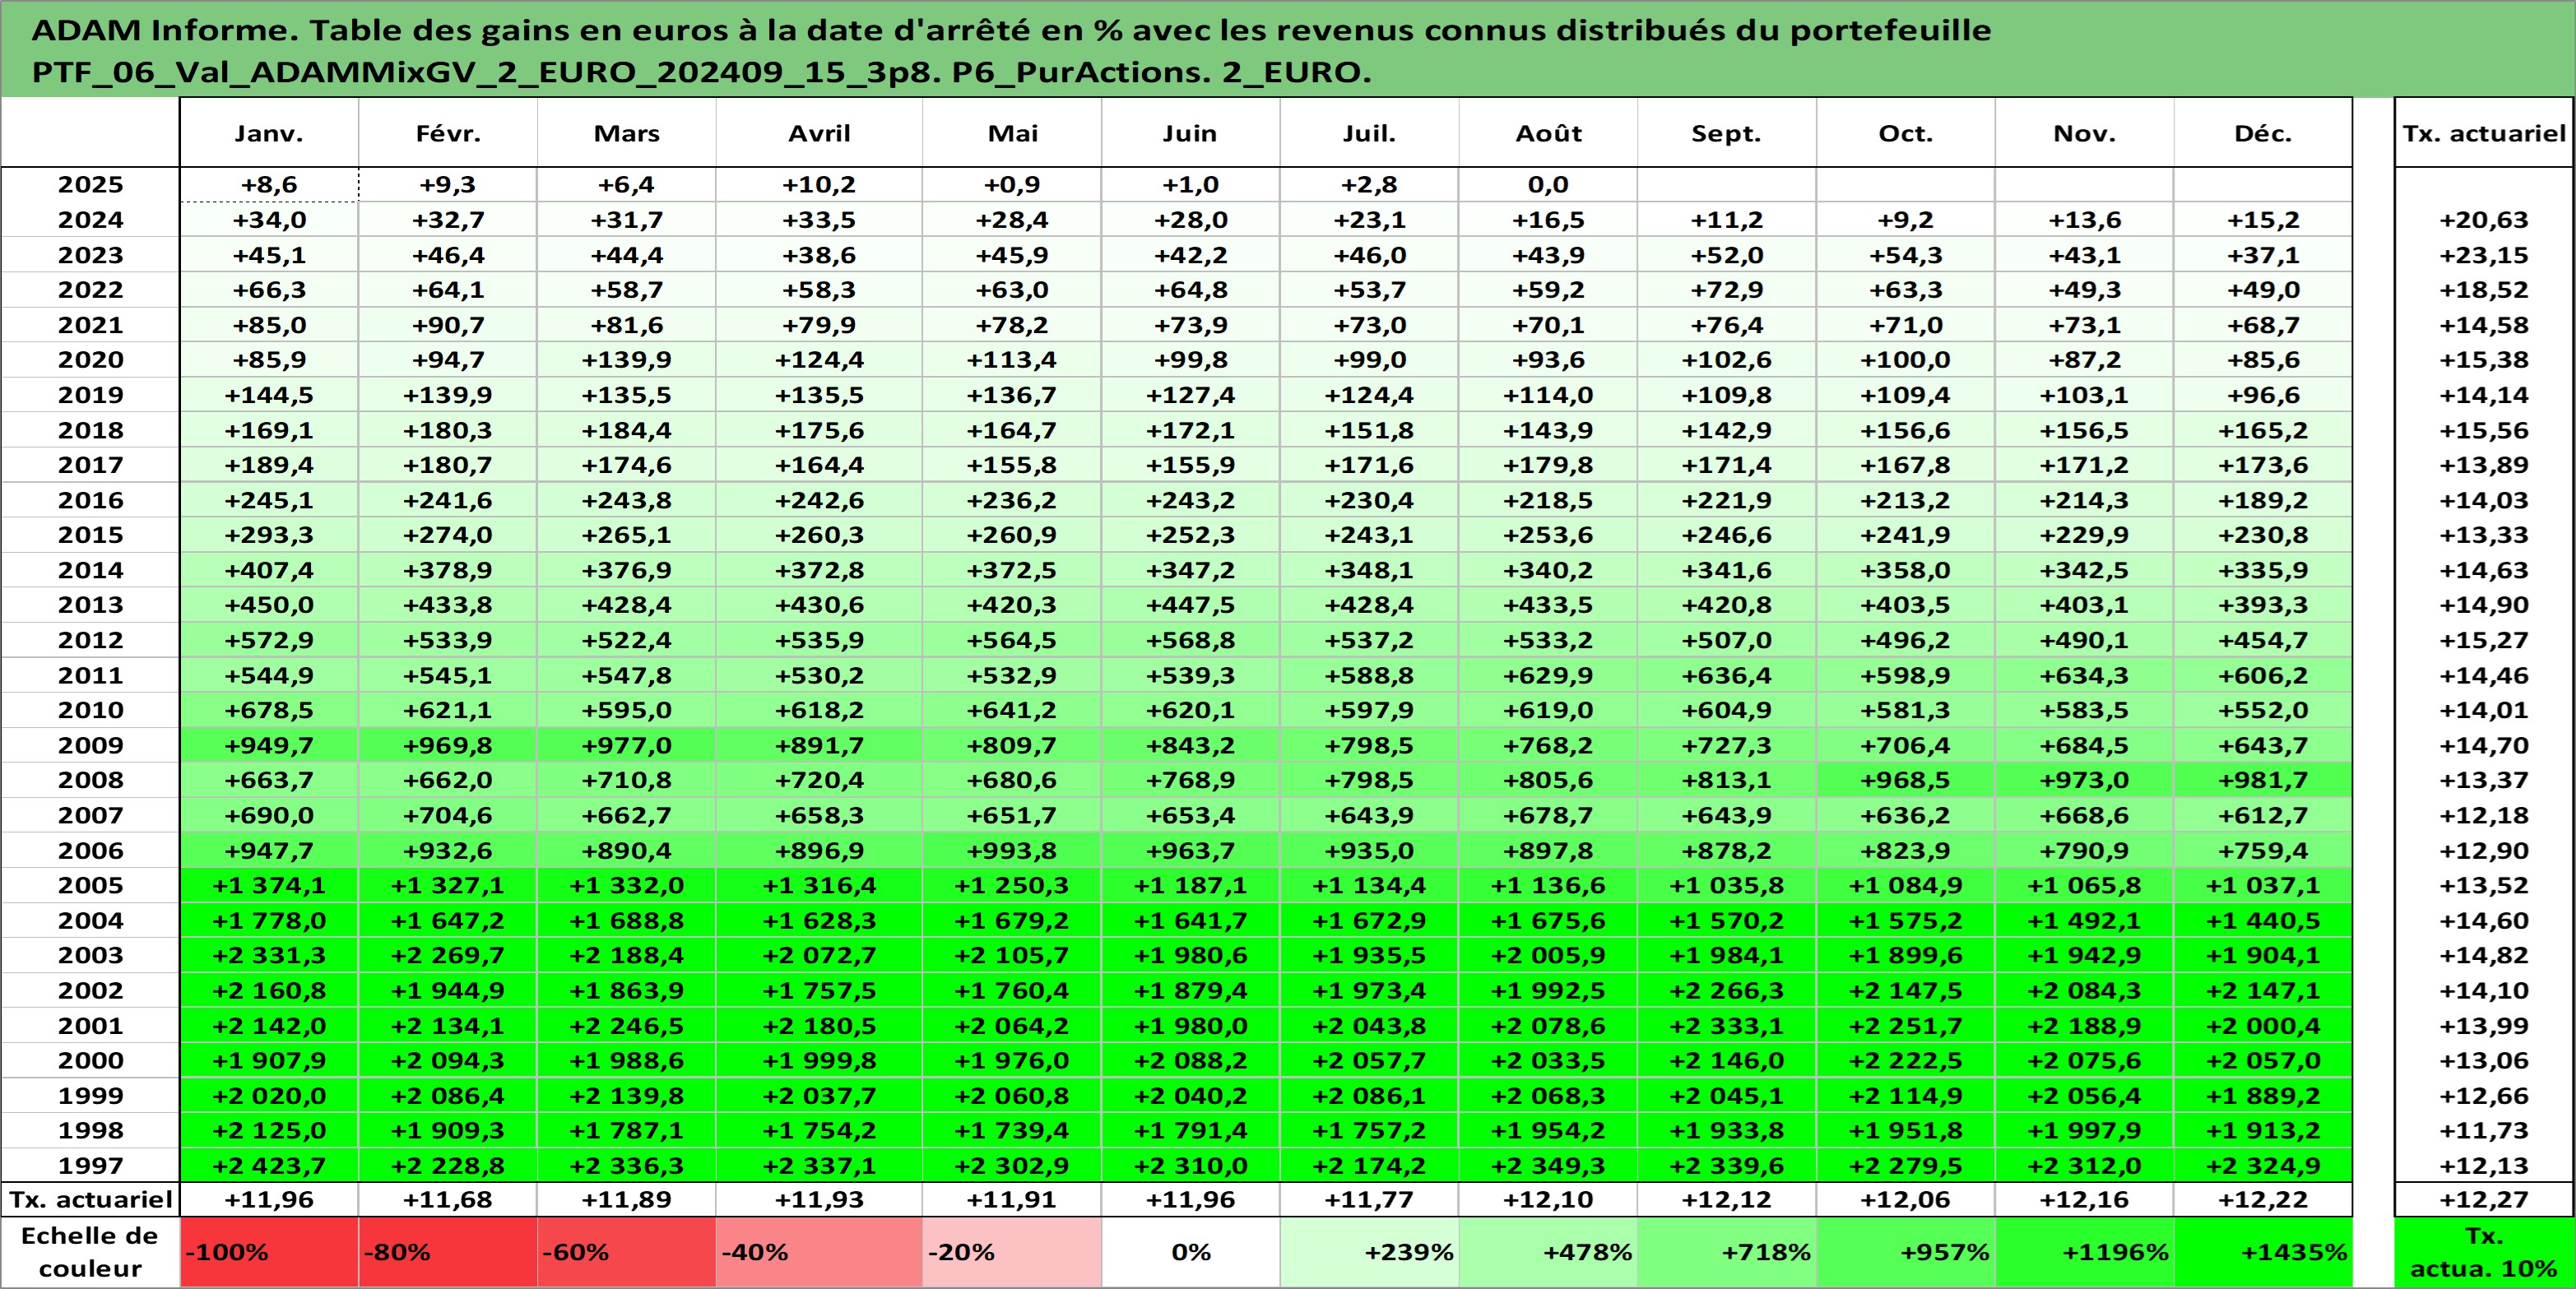Image resolution: width=2576 pixels, height=1289 pixels.
Task: Click the 1997 row label
Action: [x=90, y=1165]
